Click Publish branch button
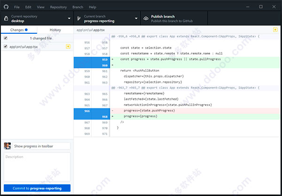Image resolution: width=282 pixels, height=196 pixels. [174, 18]
